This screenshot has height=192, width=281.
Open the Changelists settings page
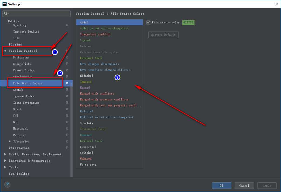(22, 64)
